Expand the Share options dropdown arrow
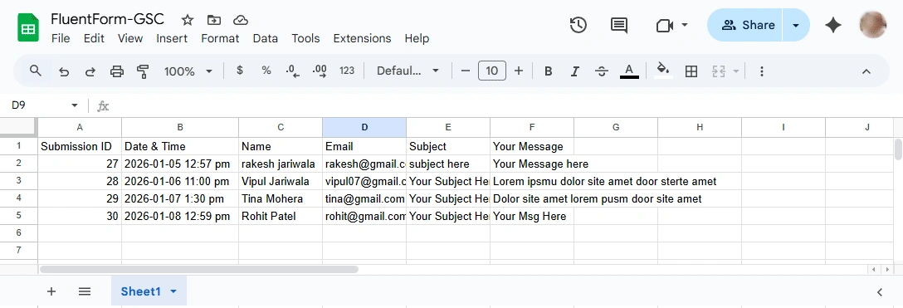 [x=796, y=26]
